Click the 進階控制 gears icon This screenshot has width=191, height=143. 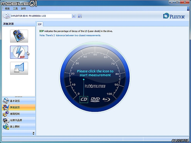click(6, 114)
